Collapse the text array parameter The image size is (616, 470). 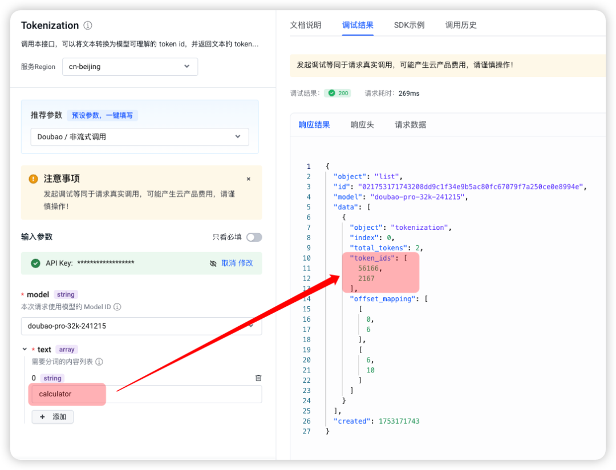pos(25,349)
